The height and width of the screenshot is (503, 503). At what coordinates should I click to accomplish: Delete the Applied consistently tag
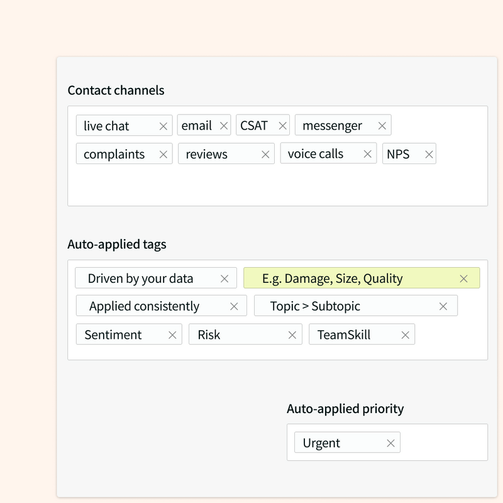pos(234,306)
